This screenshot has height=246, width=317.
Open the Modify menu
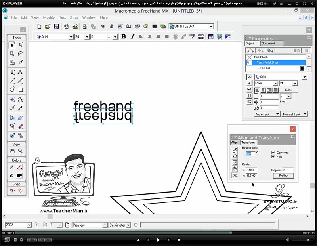[49, 17]
